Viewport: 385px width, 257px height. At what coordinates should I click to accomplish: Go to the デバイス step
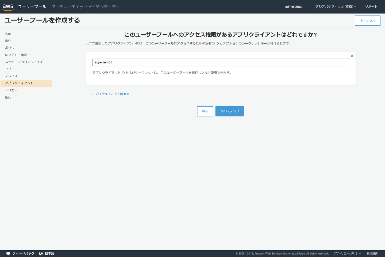pos(11,76)
